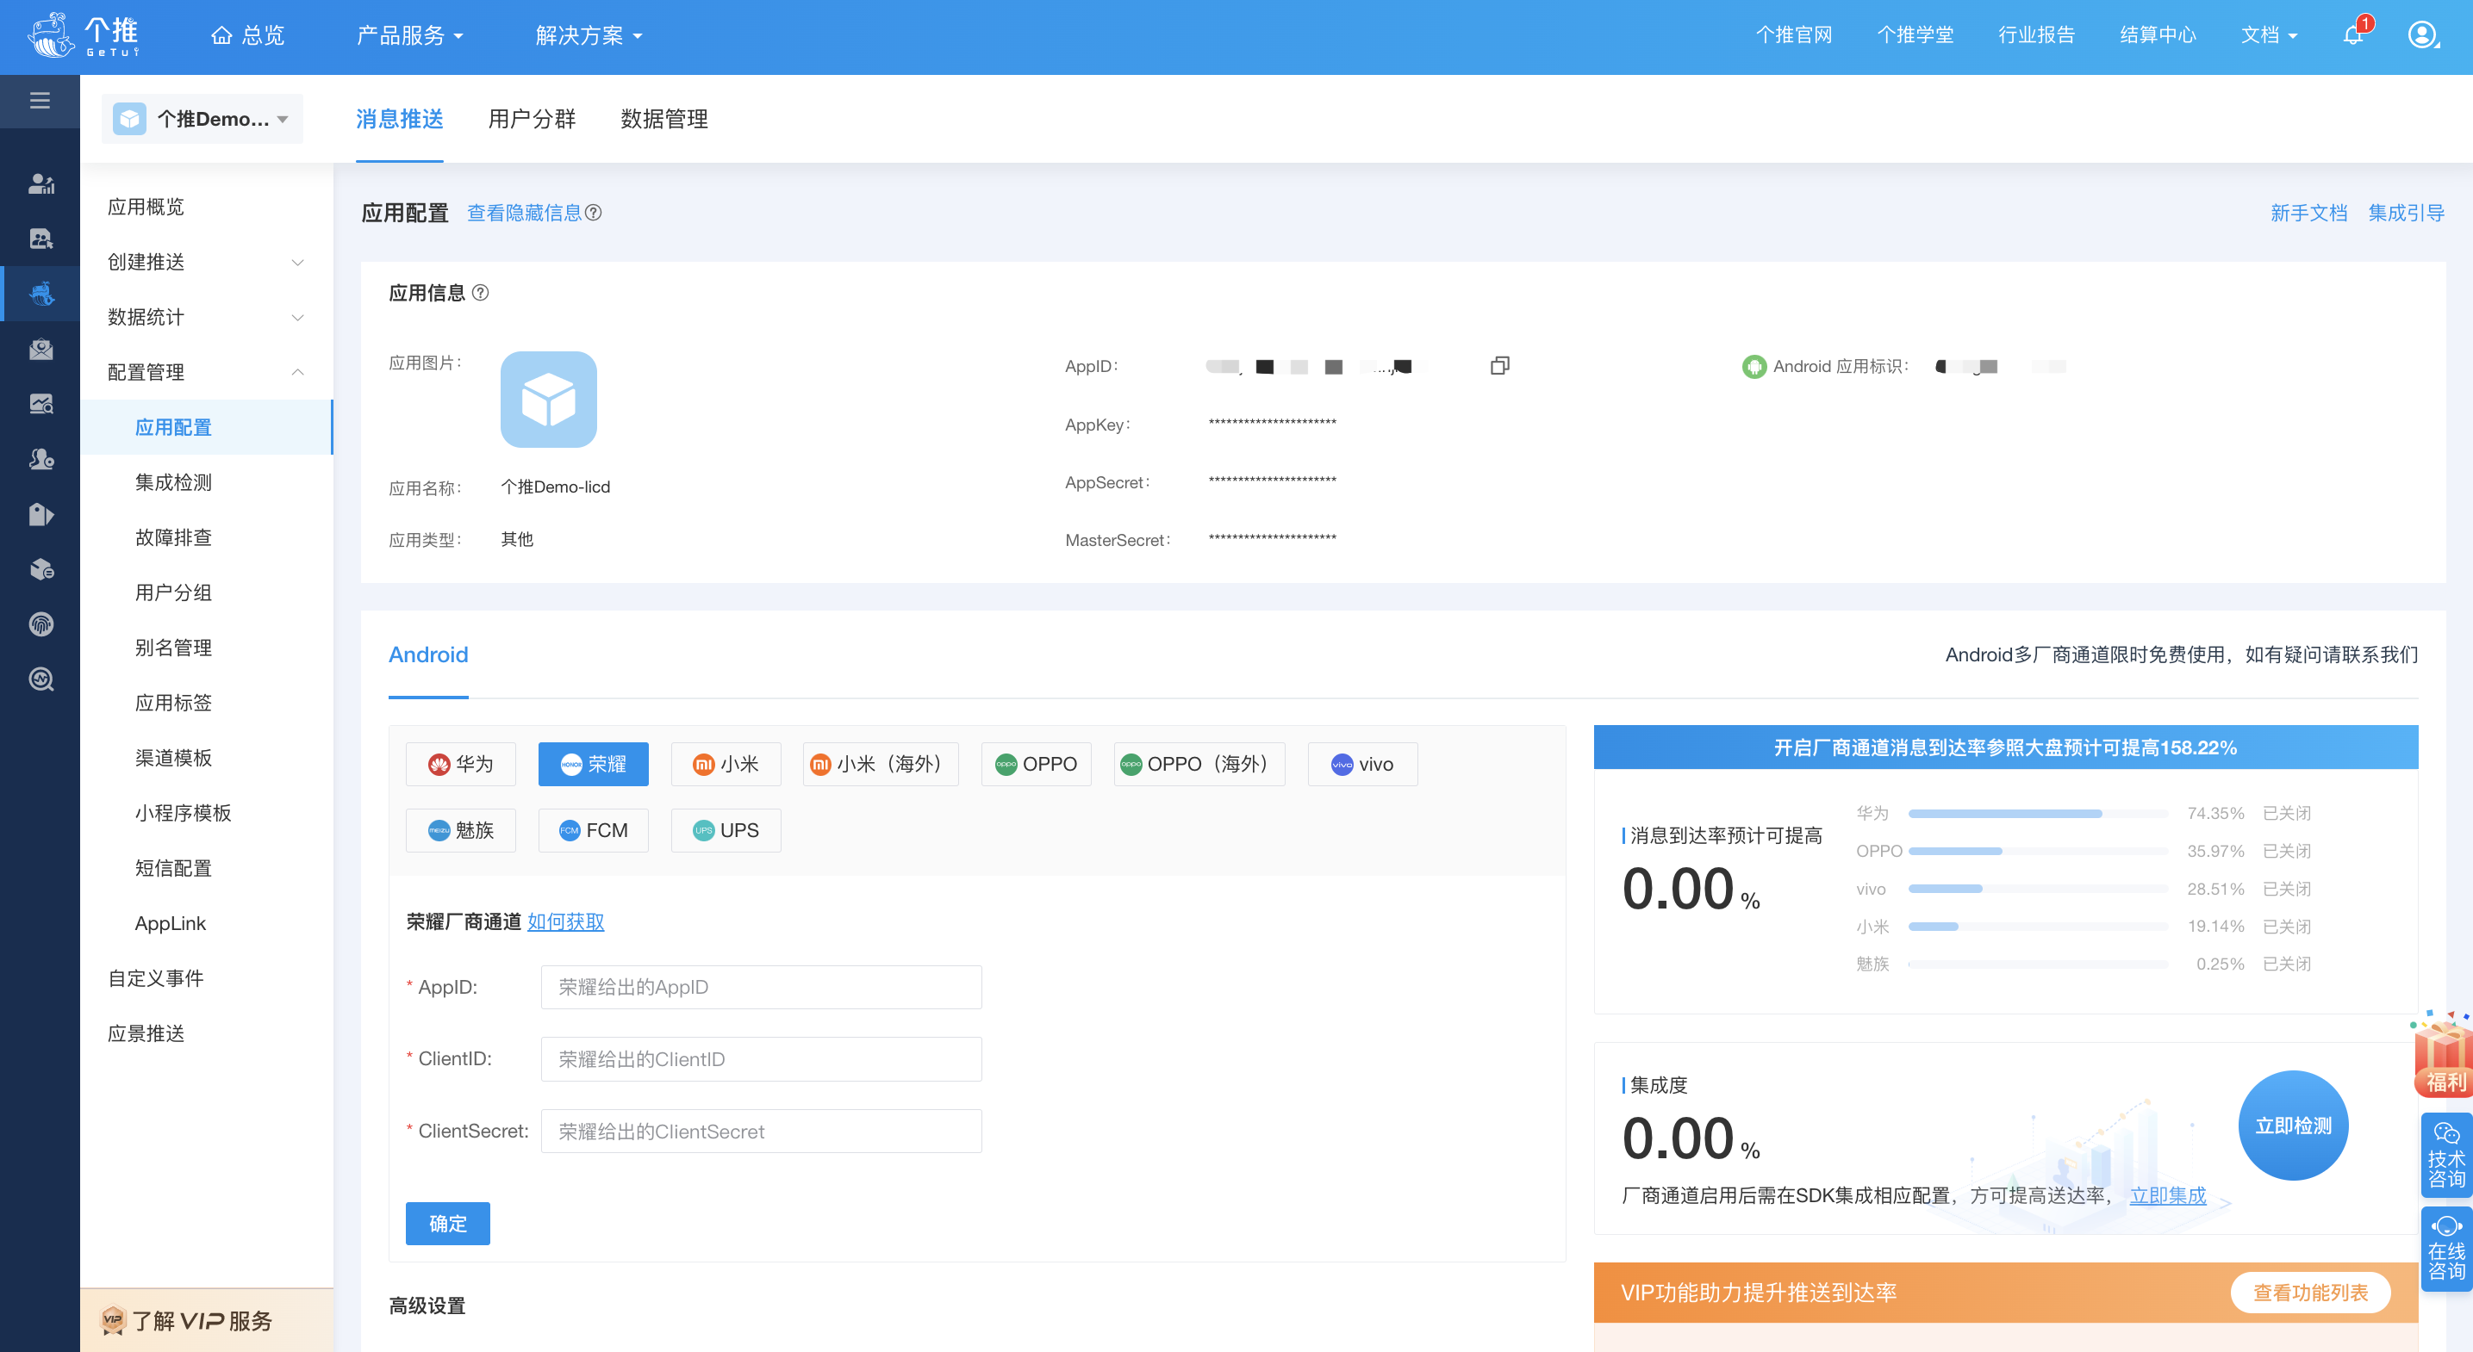
Task: Click the 立即检测 round button
Action: [2293, 1126]
